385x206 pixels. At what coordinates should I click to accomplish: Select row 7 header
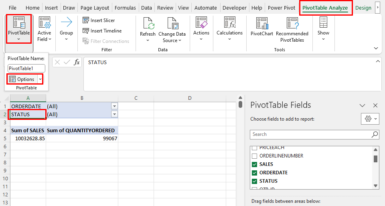(5, 155)
